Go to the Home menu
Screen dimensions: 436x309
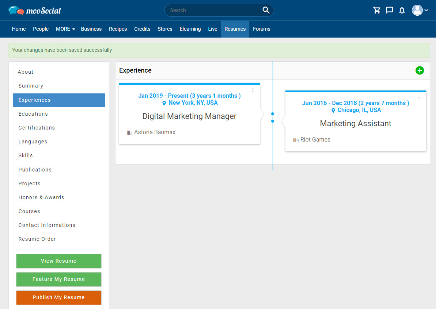(x=19, y=29)
